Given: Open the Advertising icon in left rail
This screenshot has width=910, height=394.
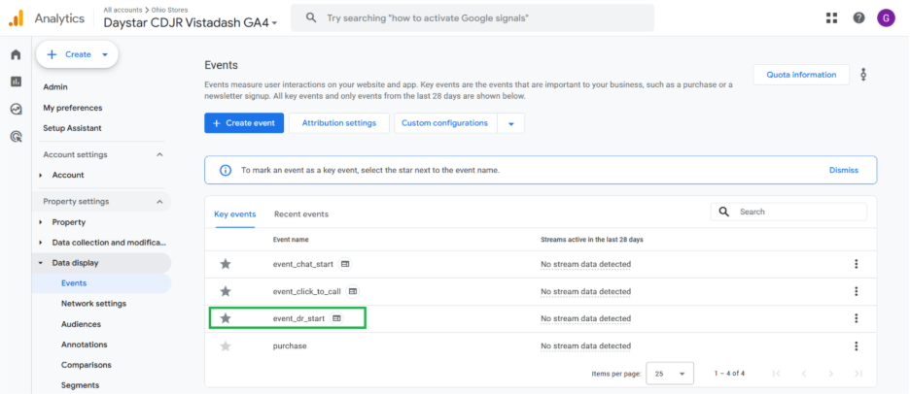Looking at the screenshot, I should (x=16, y=137).
